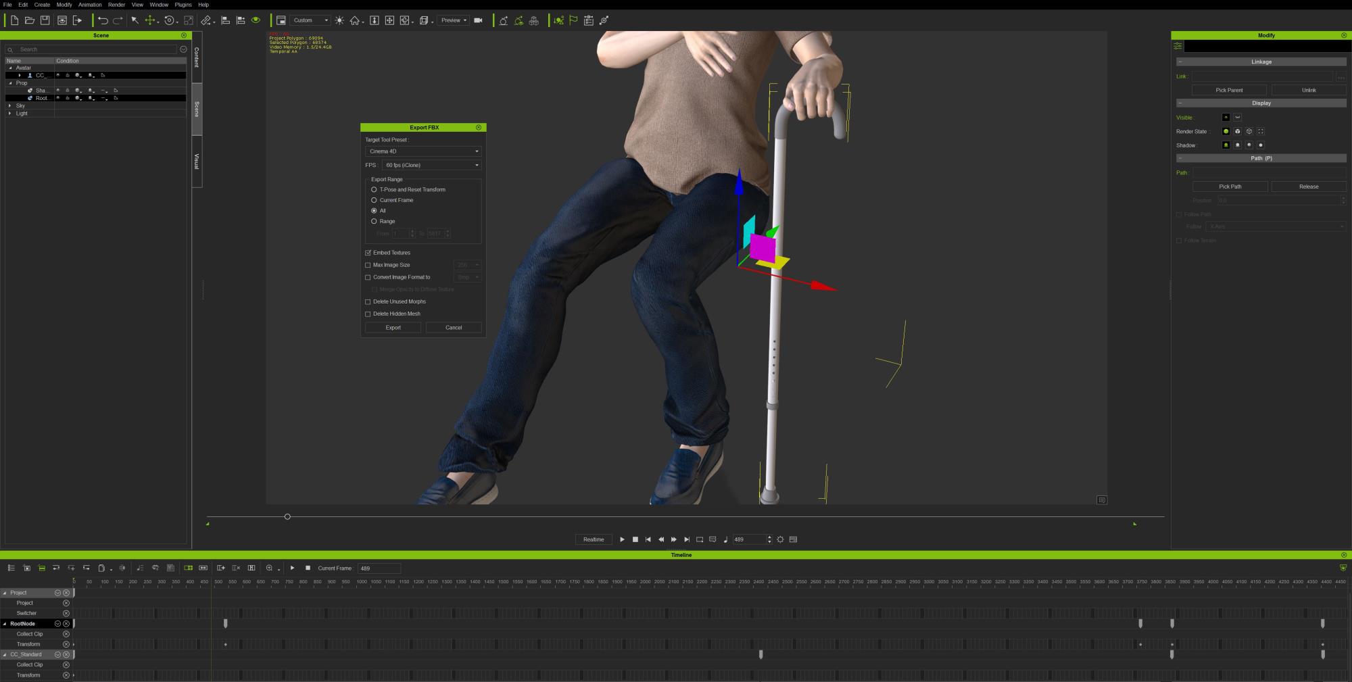Click the Unlink button

point(1309,90)
